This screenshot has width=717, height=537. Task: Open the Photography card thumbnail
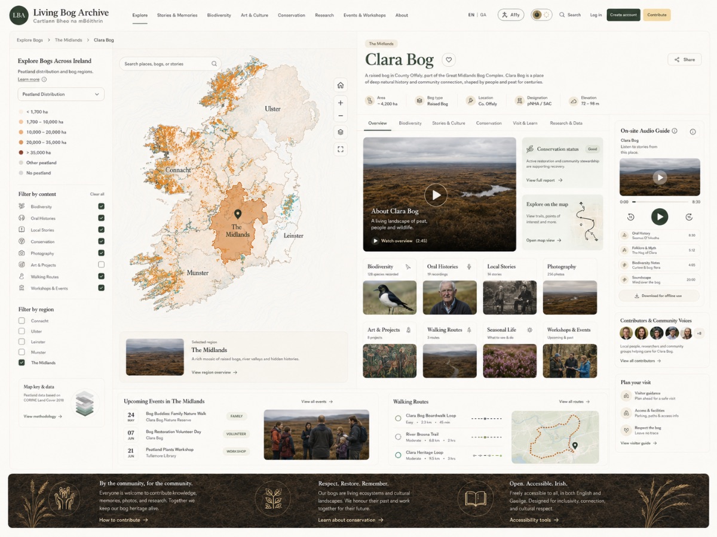(x=569, y=298)
